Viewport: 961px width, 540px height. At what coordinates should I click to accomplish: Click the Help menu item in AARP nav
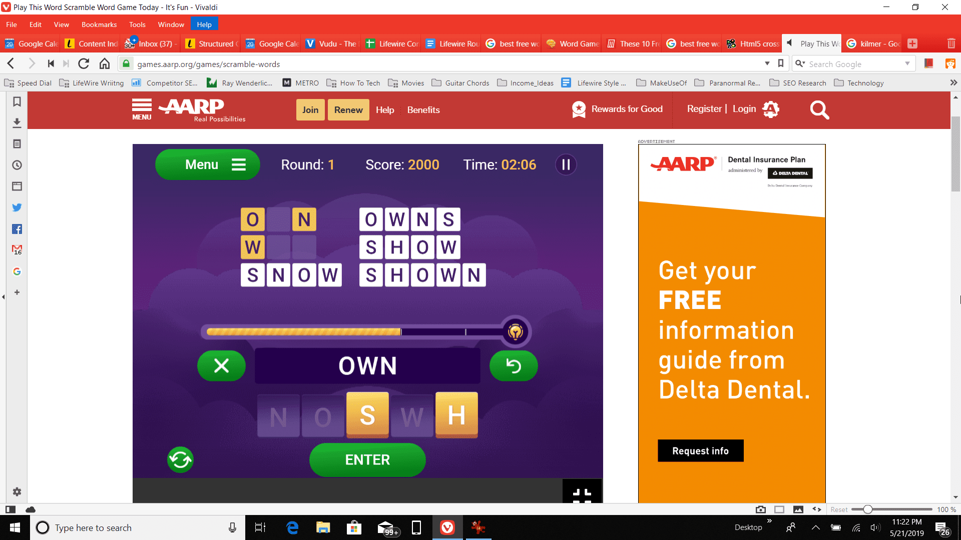click(x=385, y=109)
